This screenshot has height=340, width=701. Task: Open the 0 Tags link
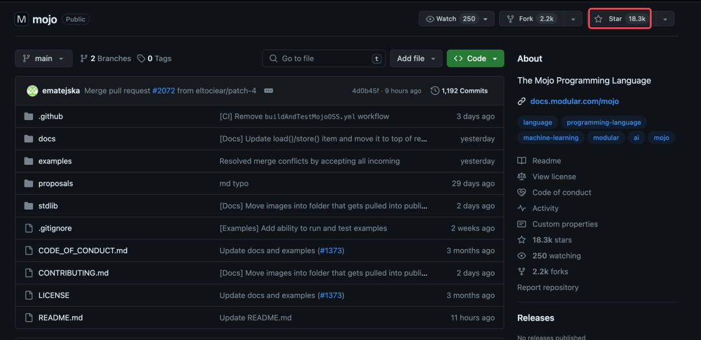(154, 58)
